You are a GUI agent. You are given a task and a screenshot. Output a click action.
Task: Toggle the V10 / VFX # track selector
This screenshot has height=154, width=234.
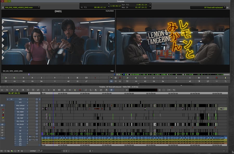(20, 105)
